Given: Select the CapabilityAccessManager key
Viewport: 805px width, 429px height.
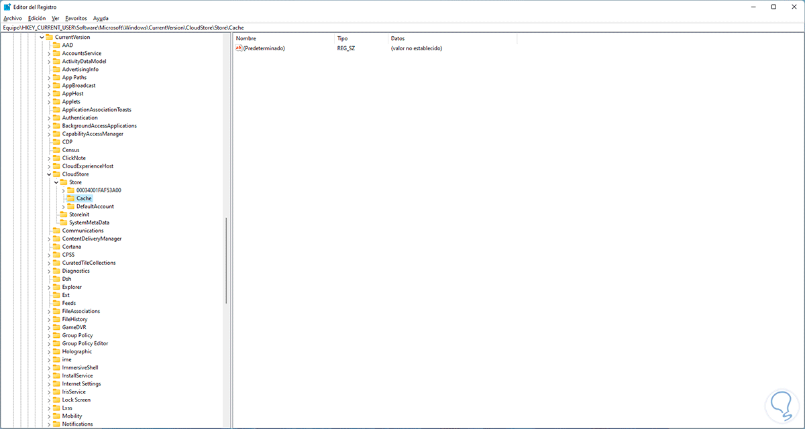Looking at the screenshot, I should point(93,134).
